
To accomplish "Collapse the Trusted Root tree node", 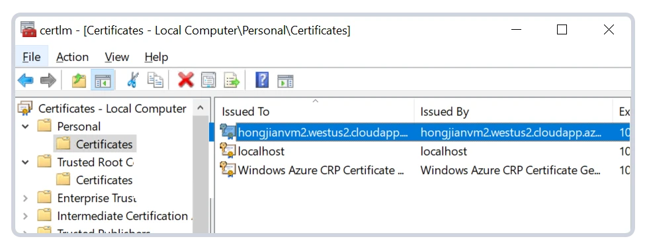I will (26, 162).
